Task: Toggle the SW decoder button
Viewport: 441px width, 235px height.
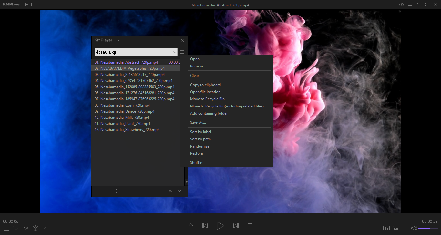Action: point(386,228)
